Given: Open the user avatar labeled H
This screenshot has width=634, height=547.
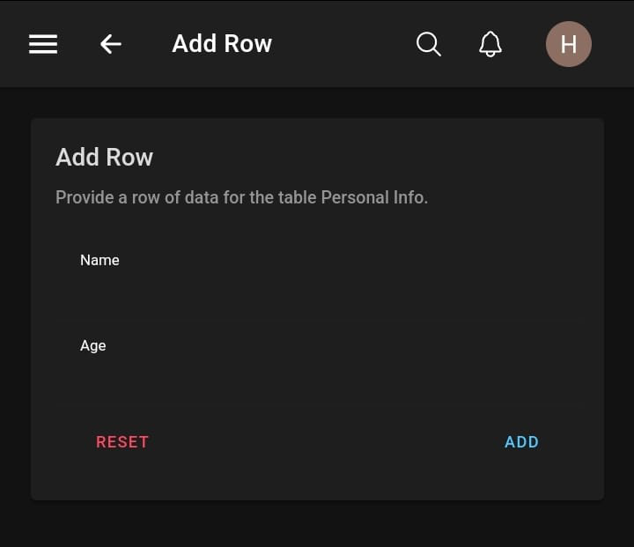Looking at the screenshot, I should tap(568, 44).
